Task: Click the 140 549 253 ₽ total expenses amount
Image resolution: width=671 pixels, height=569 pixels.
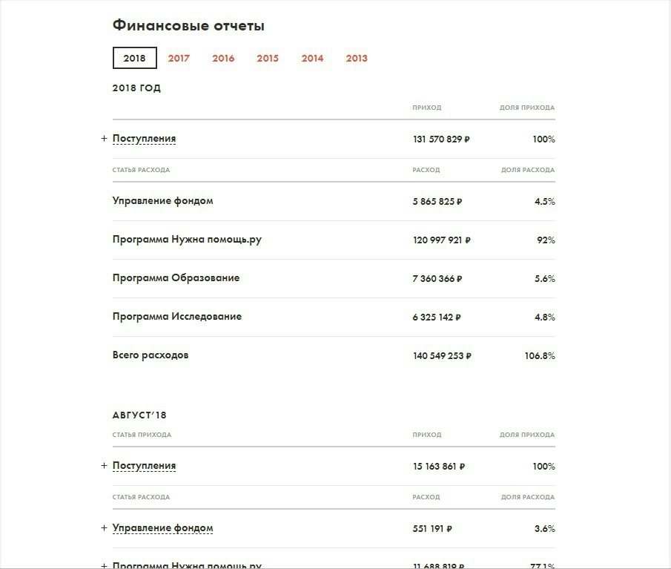Action: tap(442, 356)
